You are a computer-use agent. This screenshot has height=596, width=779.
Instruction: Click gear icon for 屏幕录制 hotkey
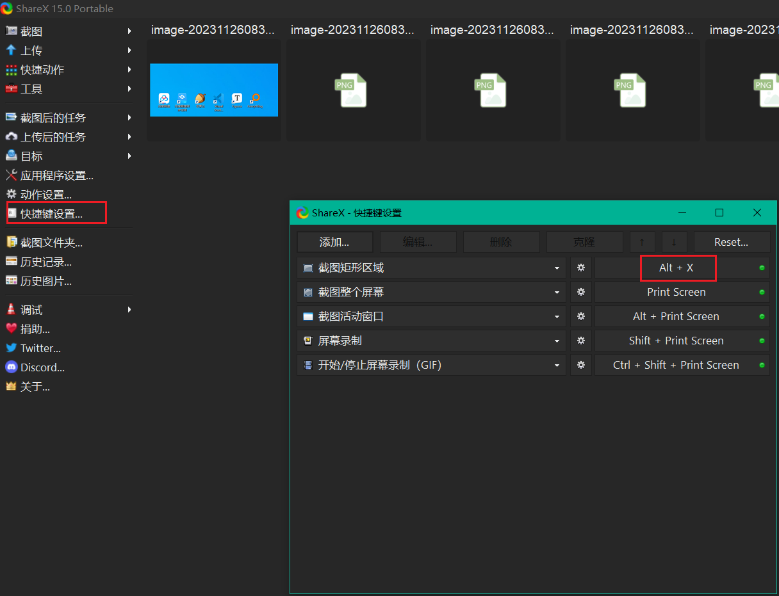click(x=581, y=341)
